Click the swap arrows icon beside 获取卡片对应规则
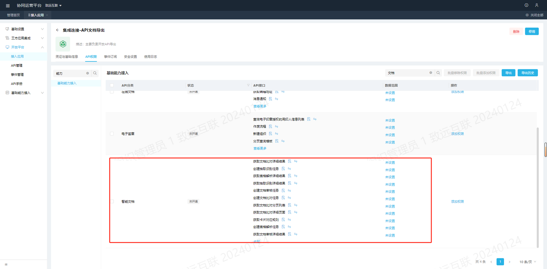 289,220
